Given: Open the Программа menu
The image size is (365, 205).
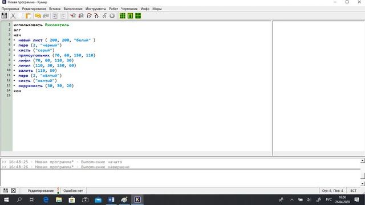Looking at the screenshot, I should (10, 9).
